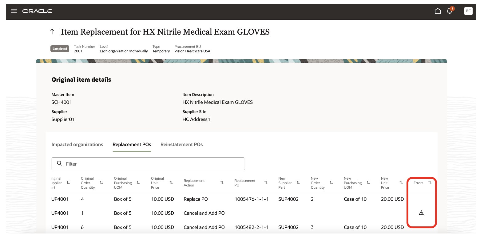Sort by New Supplier Part column

(x=298, y=183)
